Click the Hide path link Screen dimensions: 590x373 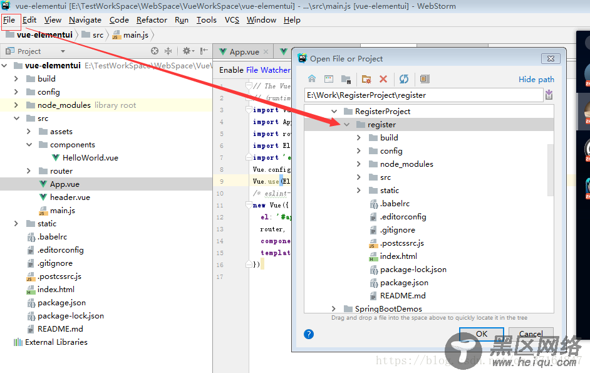click(x=536, y=79)
